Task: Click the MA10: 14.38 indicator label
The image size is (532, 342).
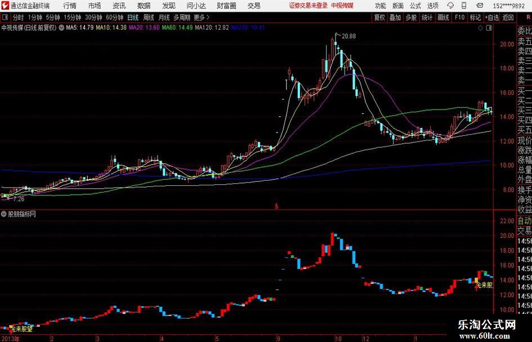Action: tap(111, 28)
